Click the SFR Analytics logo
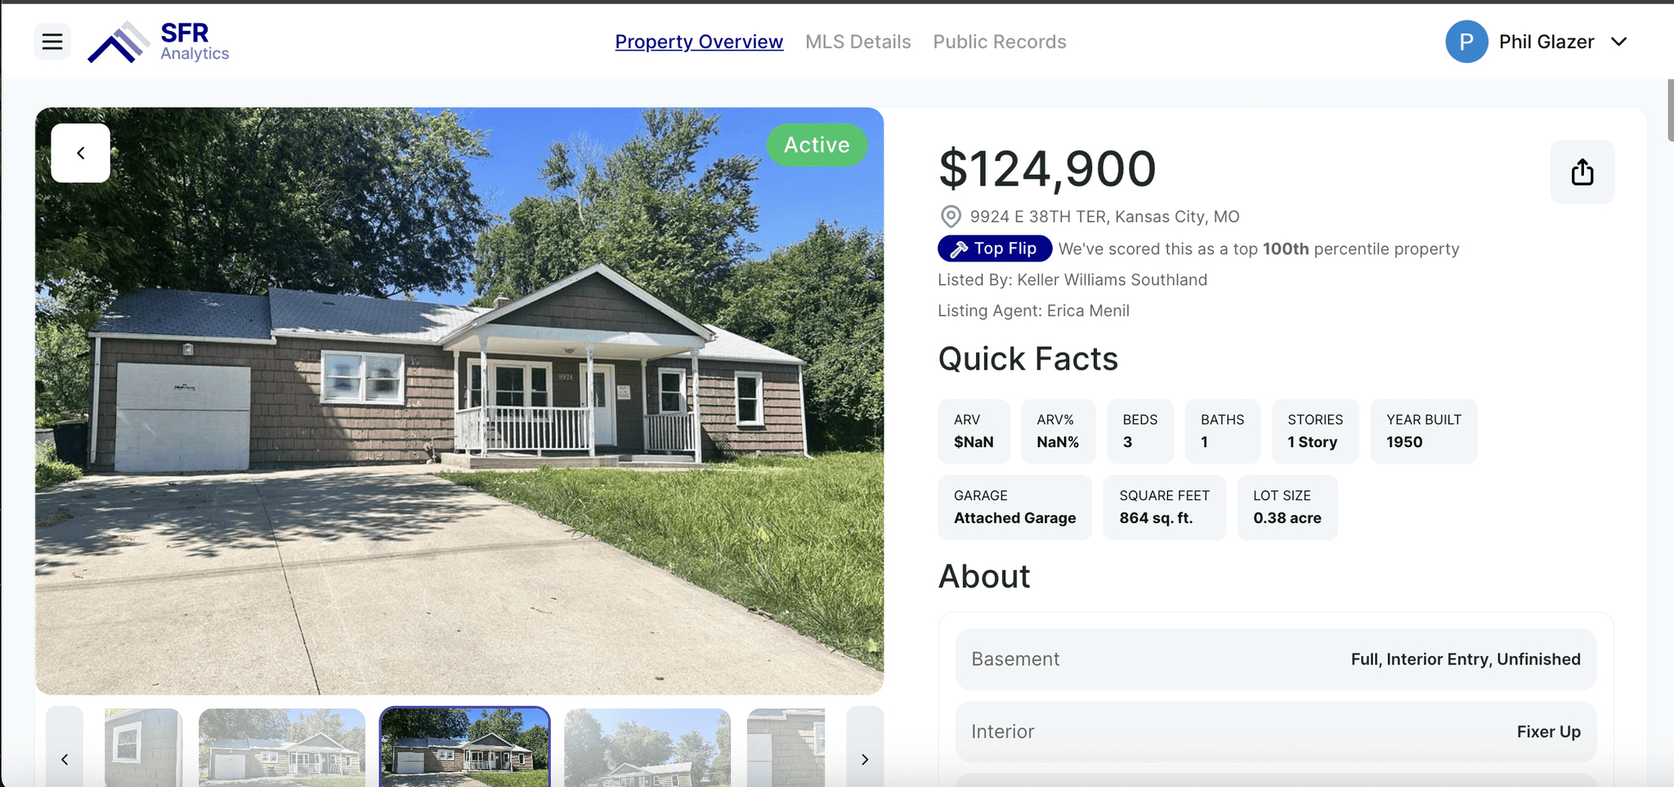The width and height of the screenshot is (1674, 787). (159, 42)
